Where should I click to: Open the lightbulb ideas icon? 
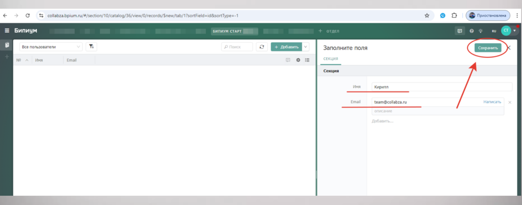click(481, 31)
